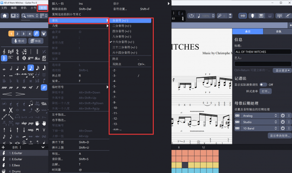Select the 4. Drums track row

tap(24, 171)
